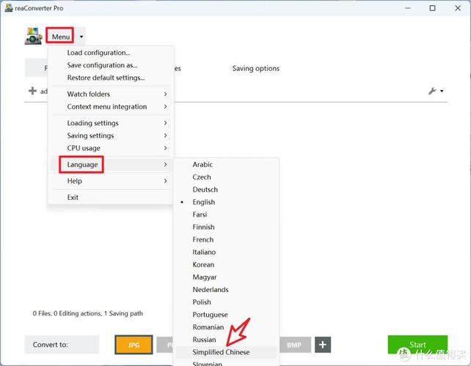Choose Load configuration... from menu
471x366 pixels.
click(111, 53)
